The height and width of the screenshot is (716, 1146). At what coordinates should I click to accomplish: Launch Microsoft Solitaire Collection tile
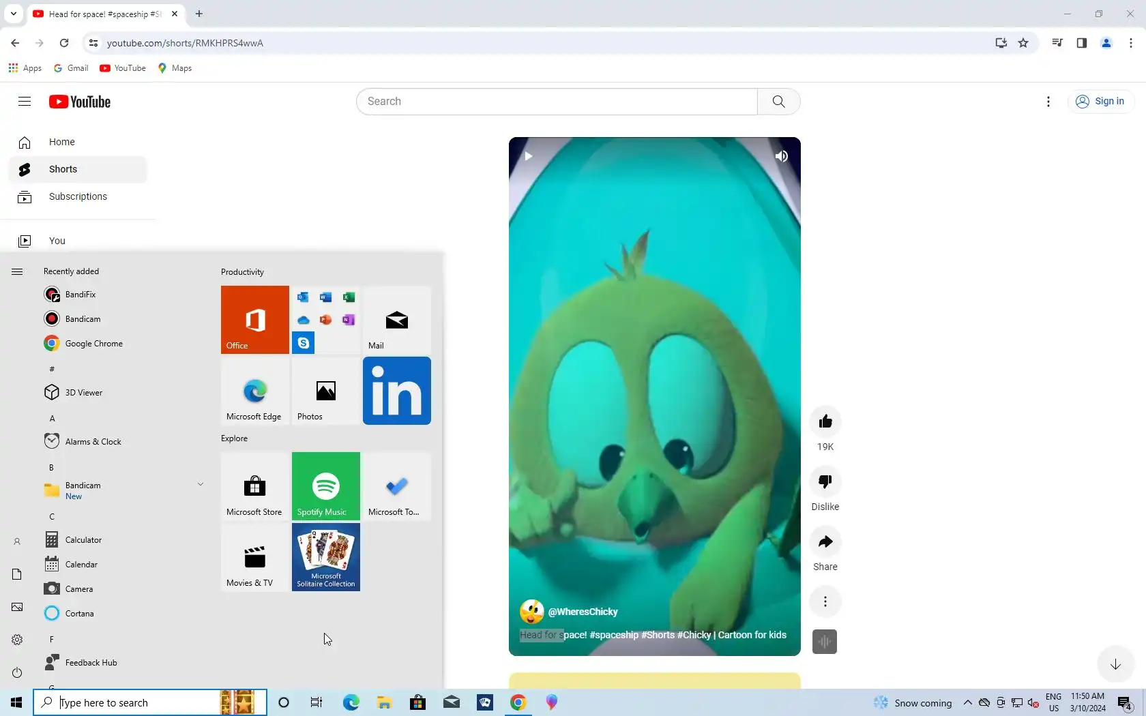point(326,557)
